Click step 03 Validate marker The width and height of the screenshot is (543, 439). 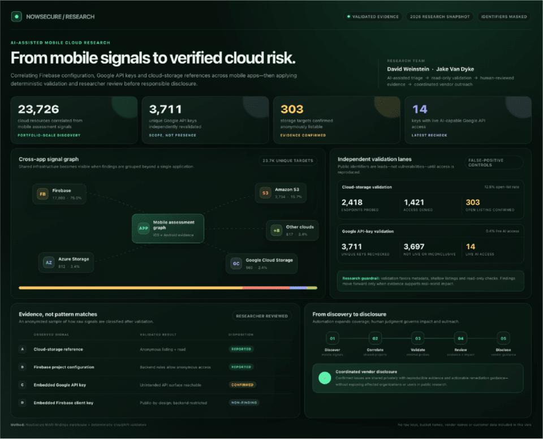point(418,338)
